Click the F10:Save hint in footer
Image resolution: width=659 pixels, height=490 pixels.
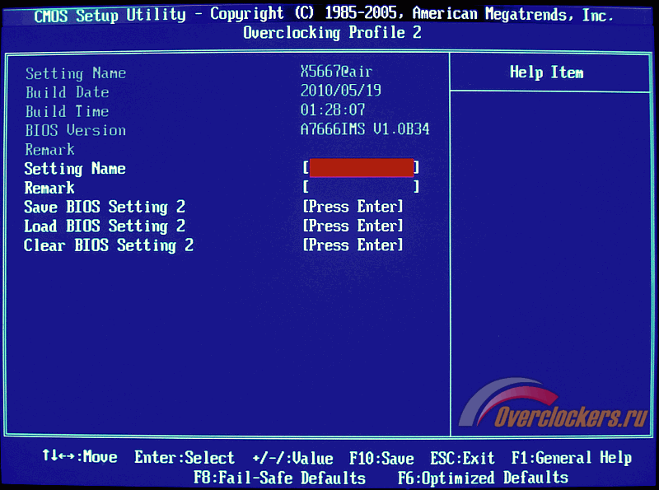point(381,458)
